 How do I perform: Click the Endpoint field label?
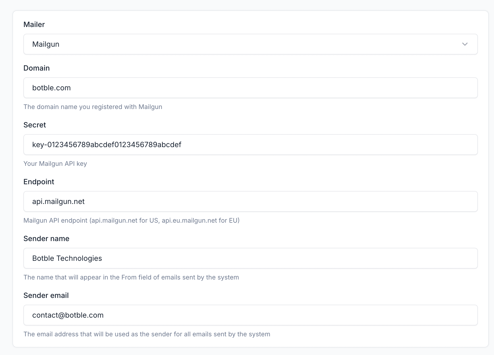tap(39, 182)
